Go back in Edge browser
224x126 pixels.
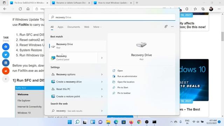pyautogui.click(x=5, y=9)
